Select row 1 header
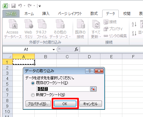 tap(8, 62)
